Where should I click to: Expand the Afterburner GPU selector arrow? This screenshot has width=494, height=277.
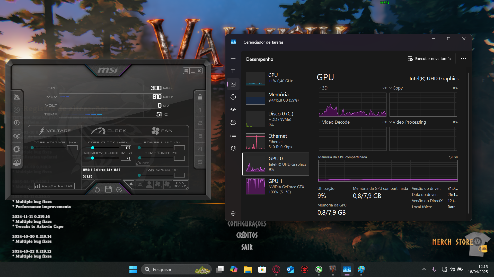131,184
